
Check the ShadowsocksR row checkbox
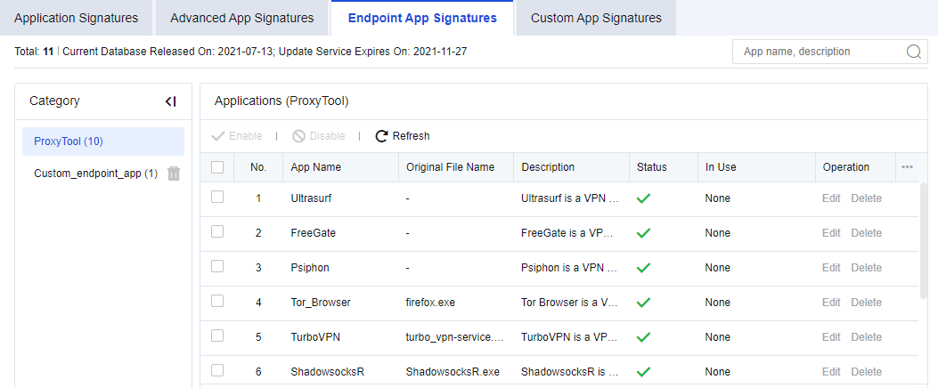[217, 371]
